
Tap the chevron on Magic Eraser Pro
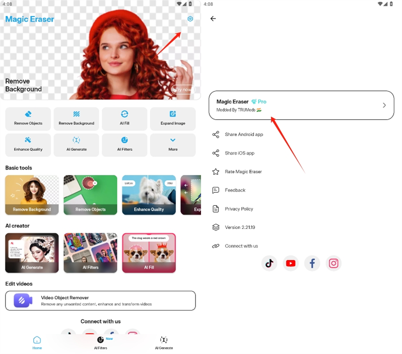(x=384, y=105)
